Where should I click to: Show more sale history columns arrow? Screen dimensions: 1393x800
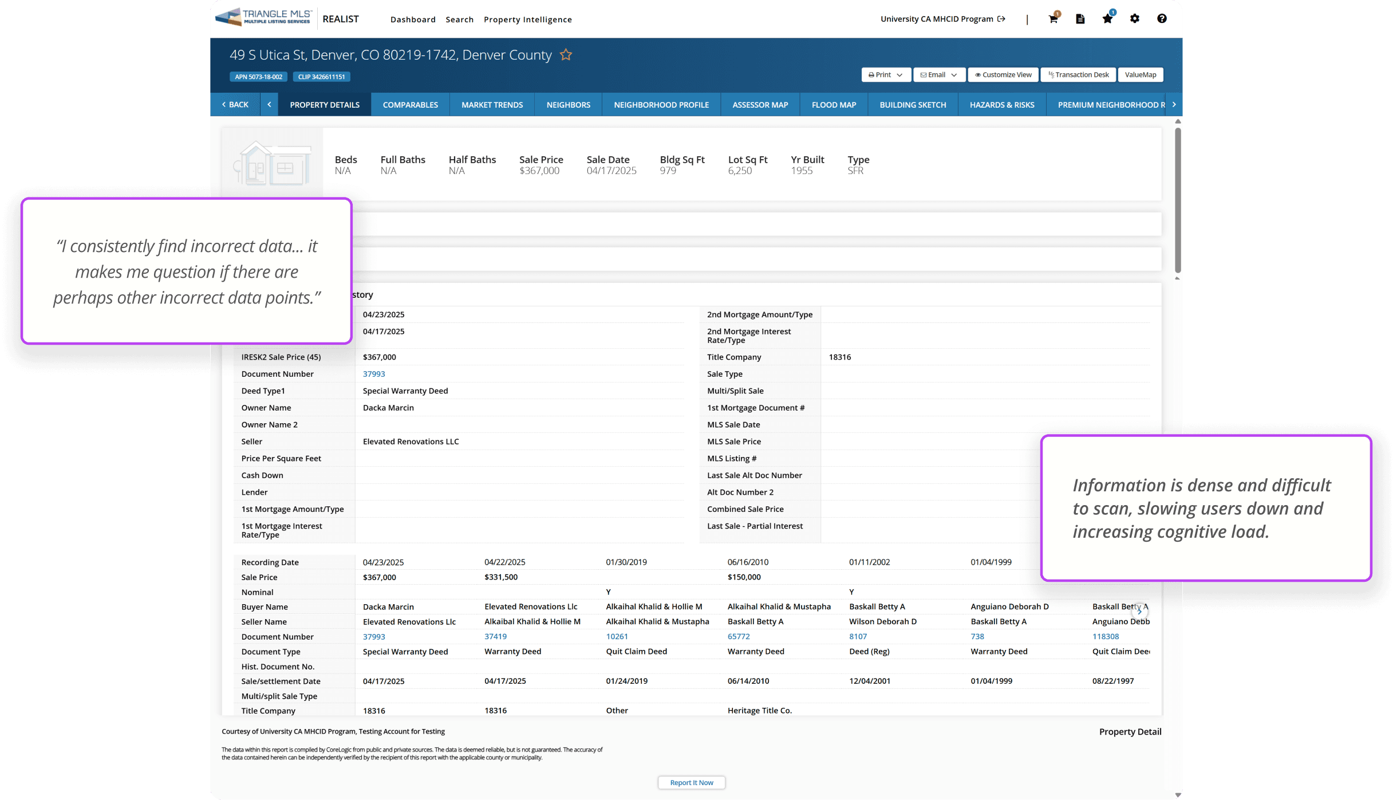tap(1139, 611)
